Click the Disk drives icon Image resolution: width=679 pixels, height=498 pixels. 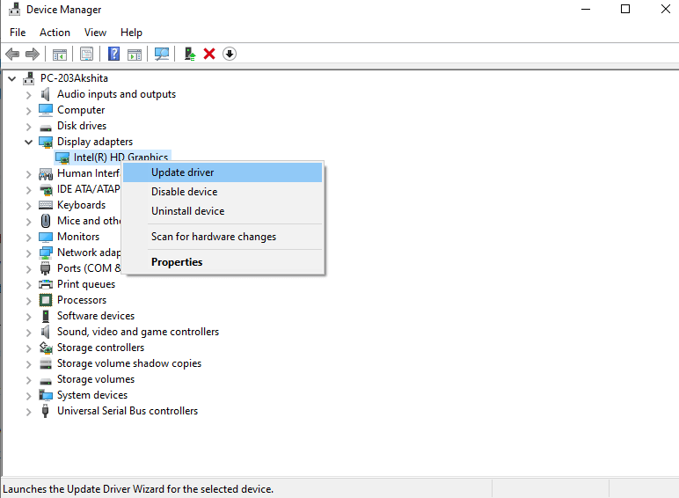pyautogui.click(x=46, y=127)
